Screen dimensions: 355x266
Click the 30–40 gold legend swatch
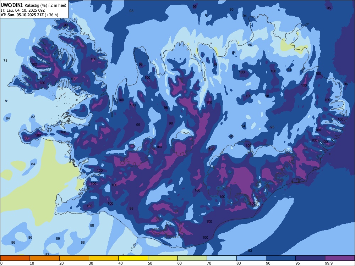(x=104, y=258)
